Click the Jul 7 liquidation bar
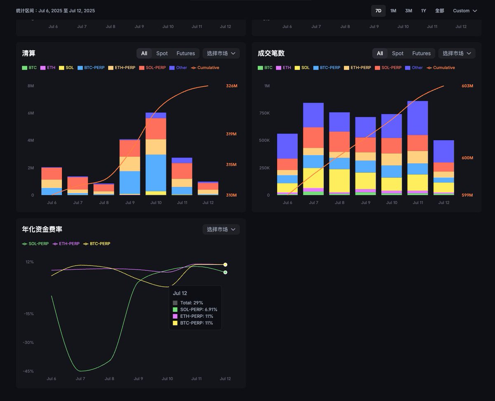The width and height of the screenshot is (495, 401). [x=78, y=186]
